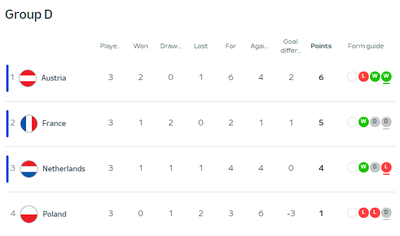Click the empty form circle in Poland's row
This screenshot has width=400, height=236.
(352, 213)
